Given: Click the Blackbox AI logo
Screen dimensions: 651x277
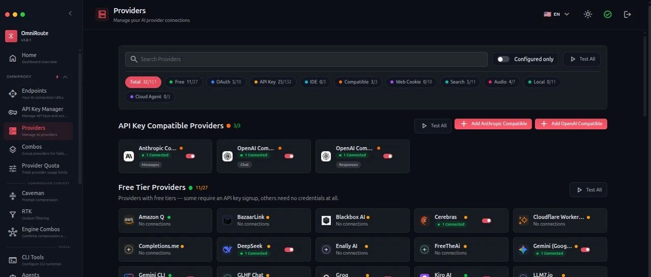Looking at the screenshot, I should point(326,220).
